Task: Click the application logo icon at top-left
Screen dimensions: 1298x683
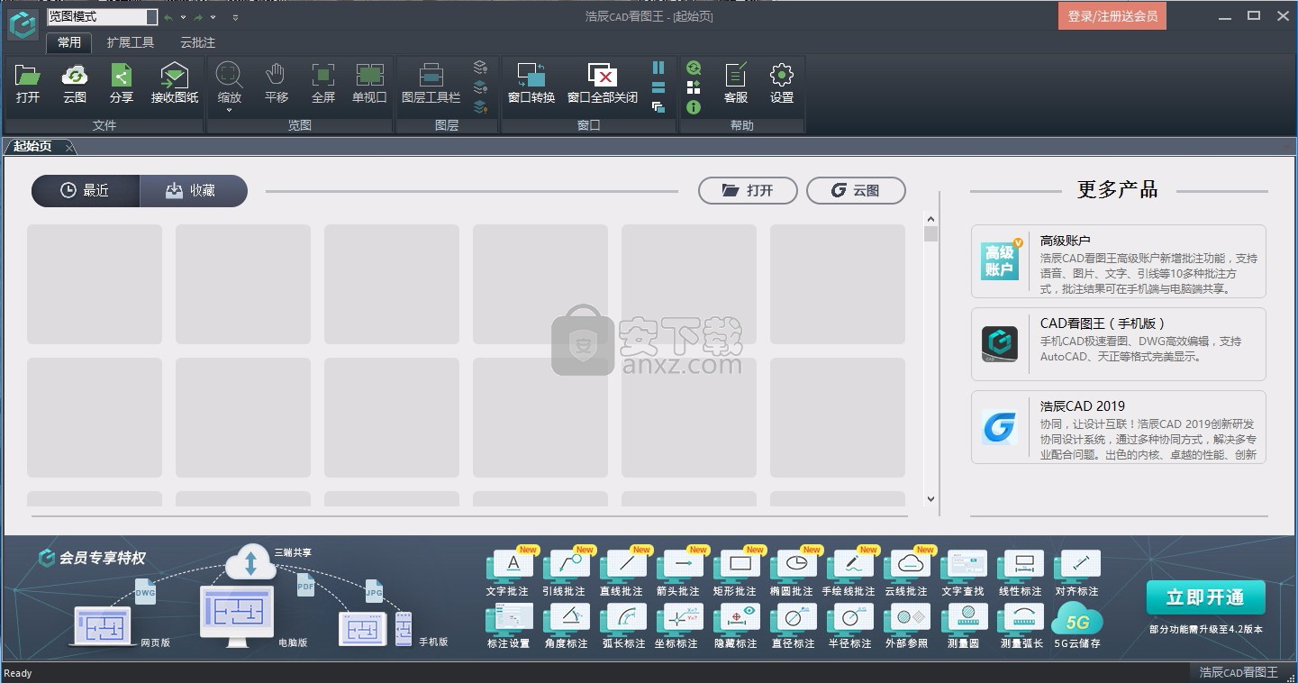Action: click(x=23, y=25)
